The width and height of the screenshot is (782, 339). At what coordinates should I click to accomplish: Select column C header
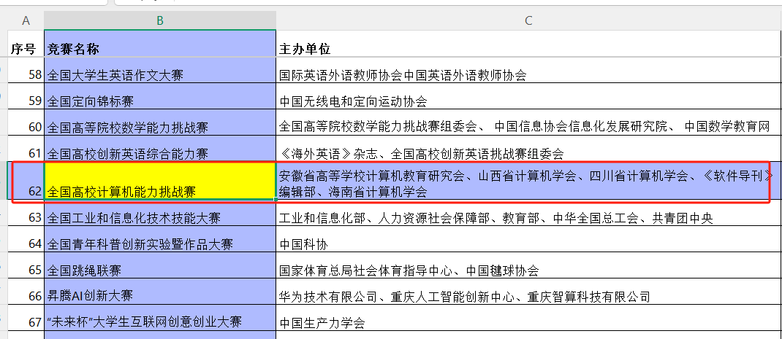point(528,20)
